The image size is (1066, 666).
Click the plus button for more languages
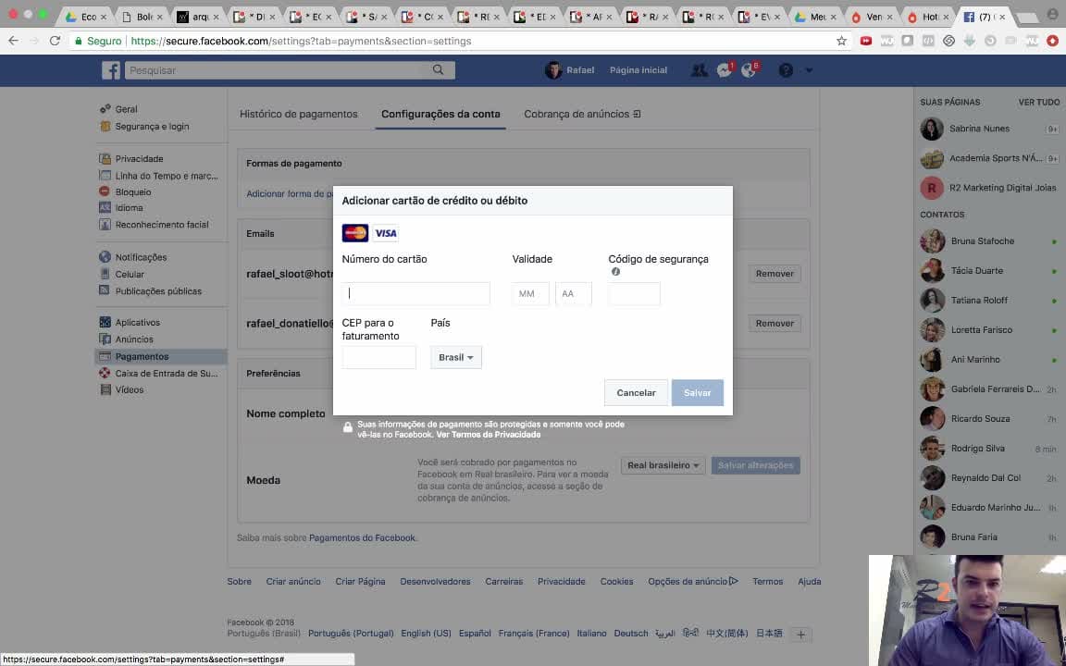800,634
